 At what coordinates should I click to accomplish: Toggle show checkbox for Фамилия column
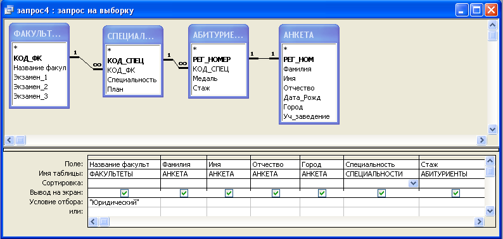(x=184, y=193)
